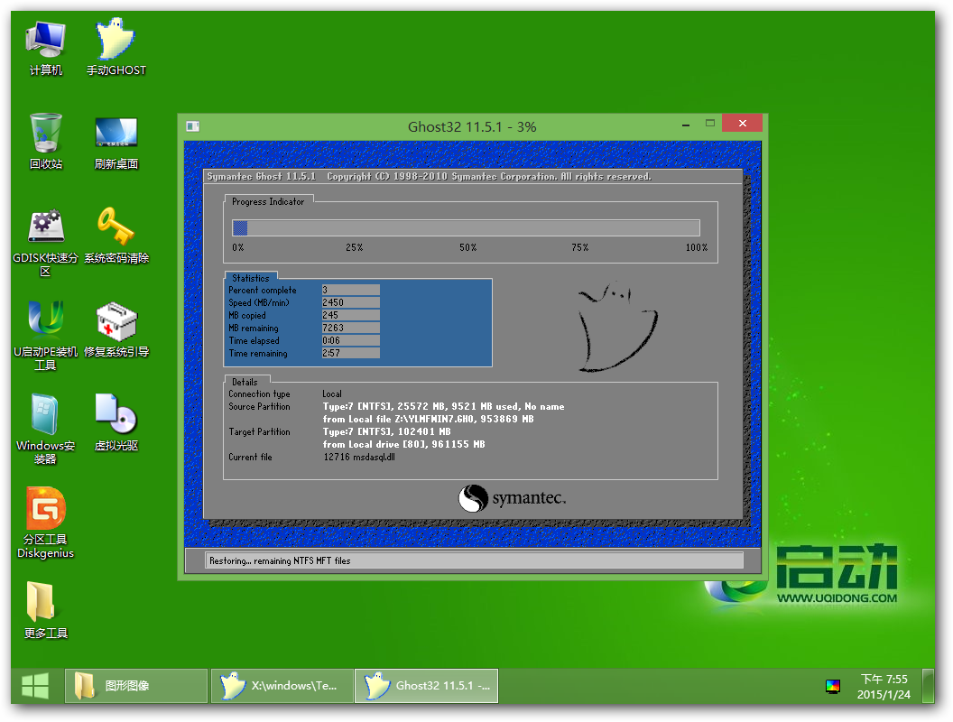Close the Ghost32 11.5.1 window
This screenshot has height=722, width=953.
[x=742, y=123]
